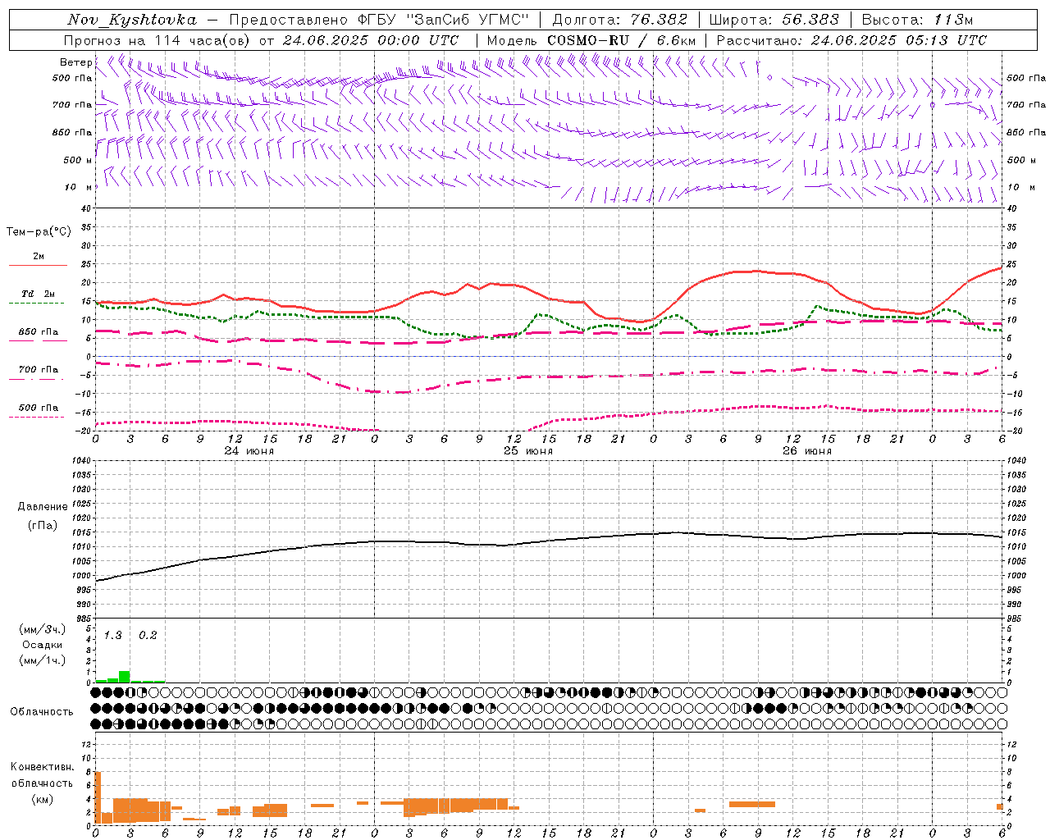Click the model name COSMO-RU
The image size is (1050, 840).
588,40
